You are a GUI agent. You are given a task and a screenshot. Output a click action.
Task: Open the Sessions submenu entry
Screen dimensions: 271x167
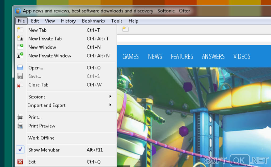(x=66, y=97)
